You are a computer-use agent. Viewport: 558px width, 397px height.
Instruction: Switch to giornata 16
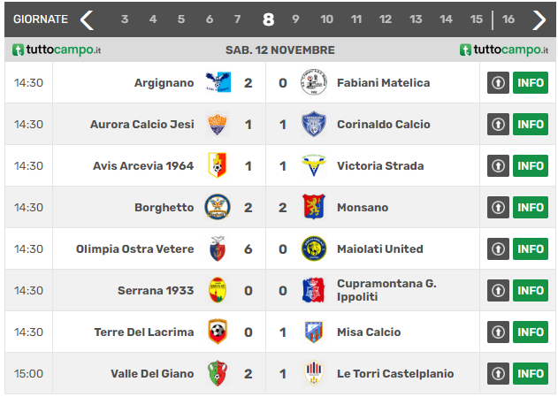point(508,19)
